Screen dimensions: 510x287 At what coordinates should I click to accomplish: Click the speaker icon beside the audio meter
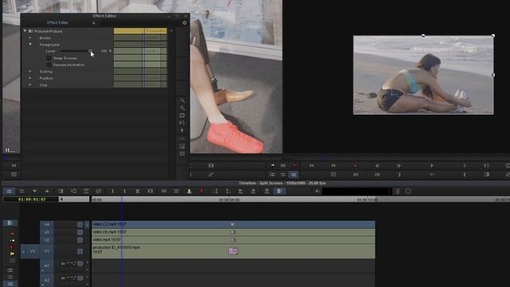317,191
